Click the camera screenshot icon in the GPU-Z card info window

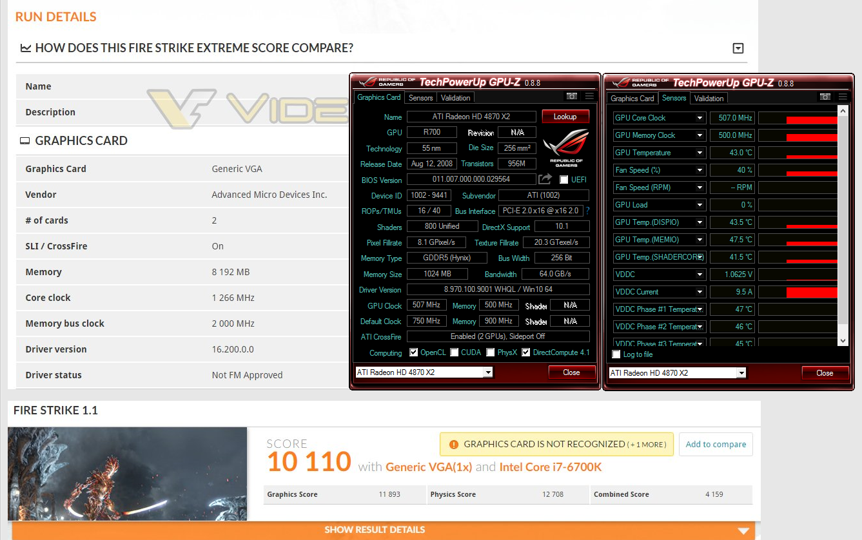[x=572, y=97]
